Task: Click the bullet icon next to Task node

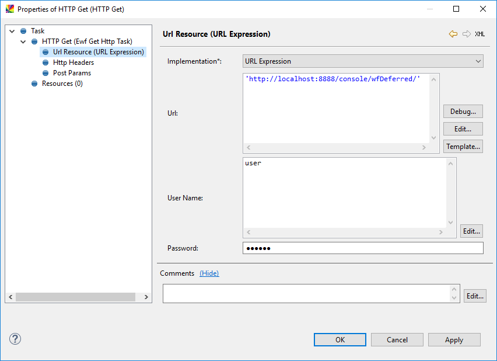Action: pos(23,30)
